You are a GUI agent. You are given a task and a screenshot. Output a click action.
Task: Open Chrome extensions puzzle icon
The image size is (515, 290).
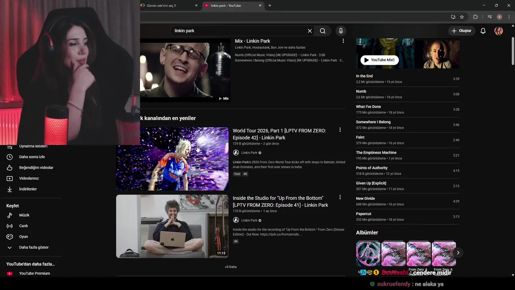475,17
